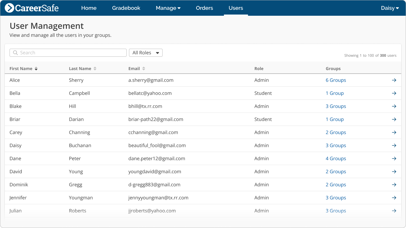Click inside the Search field
This screenshot has width=406, height=228.
coord(68,53)
